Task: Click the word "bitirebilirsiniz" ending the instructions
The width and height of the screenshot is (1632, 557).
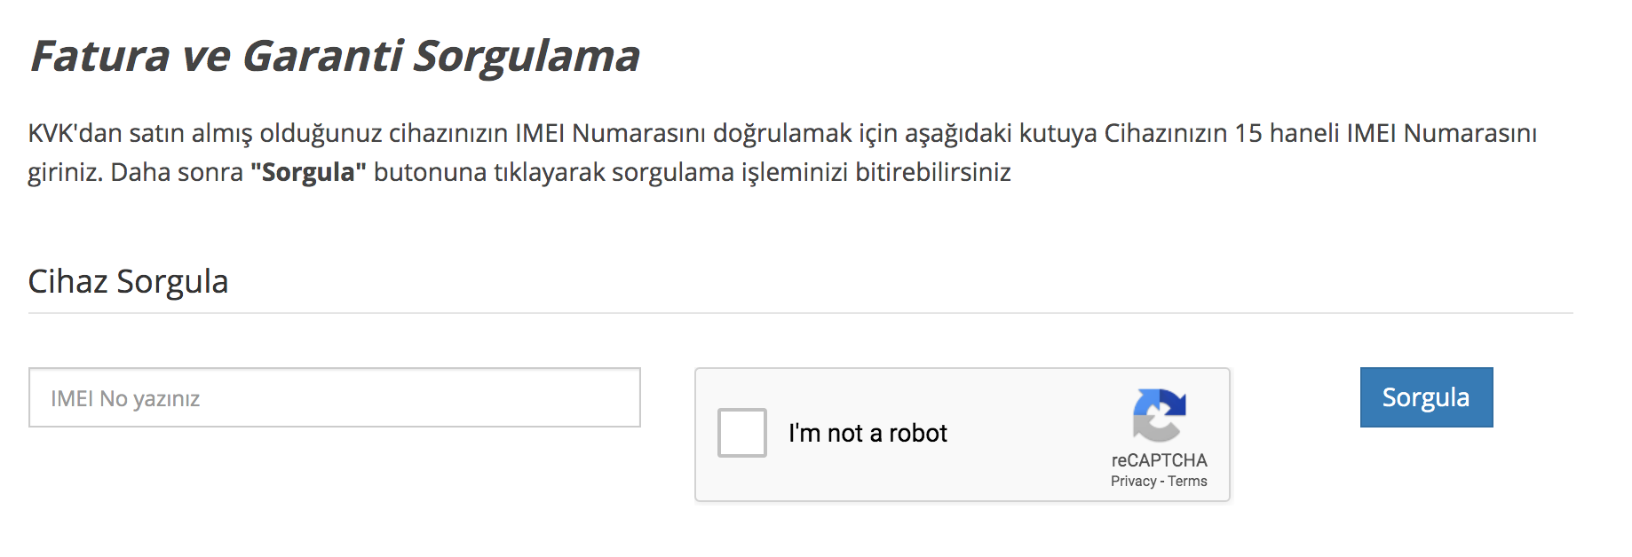Action: 933,171
